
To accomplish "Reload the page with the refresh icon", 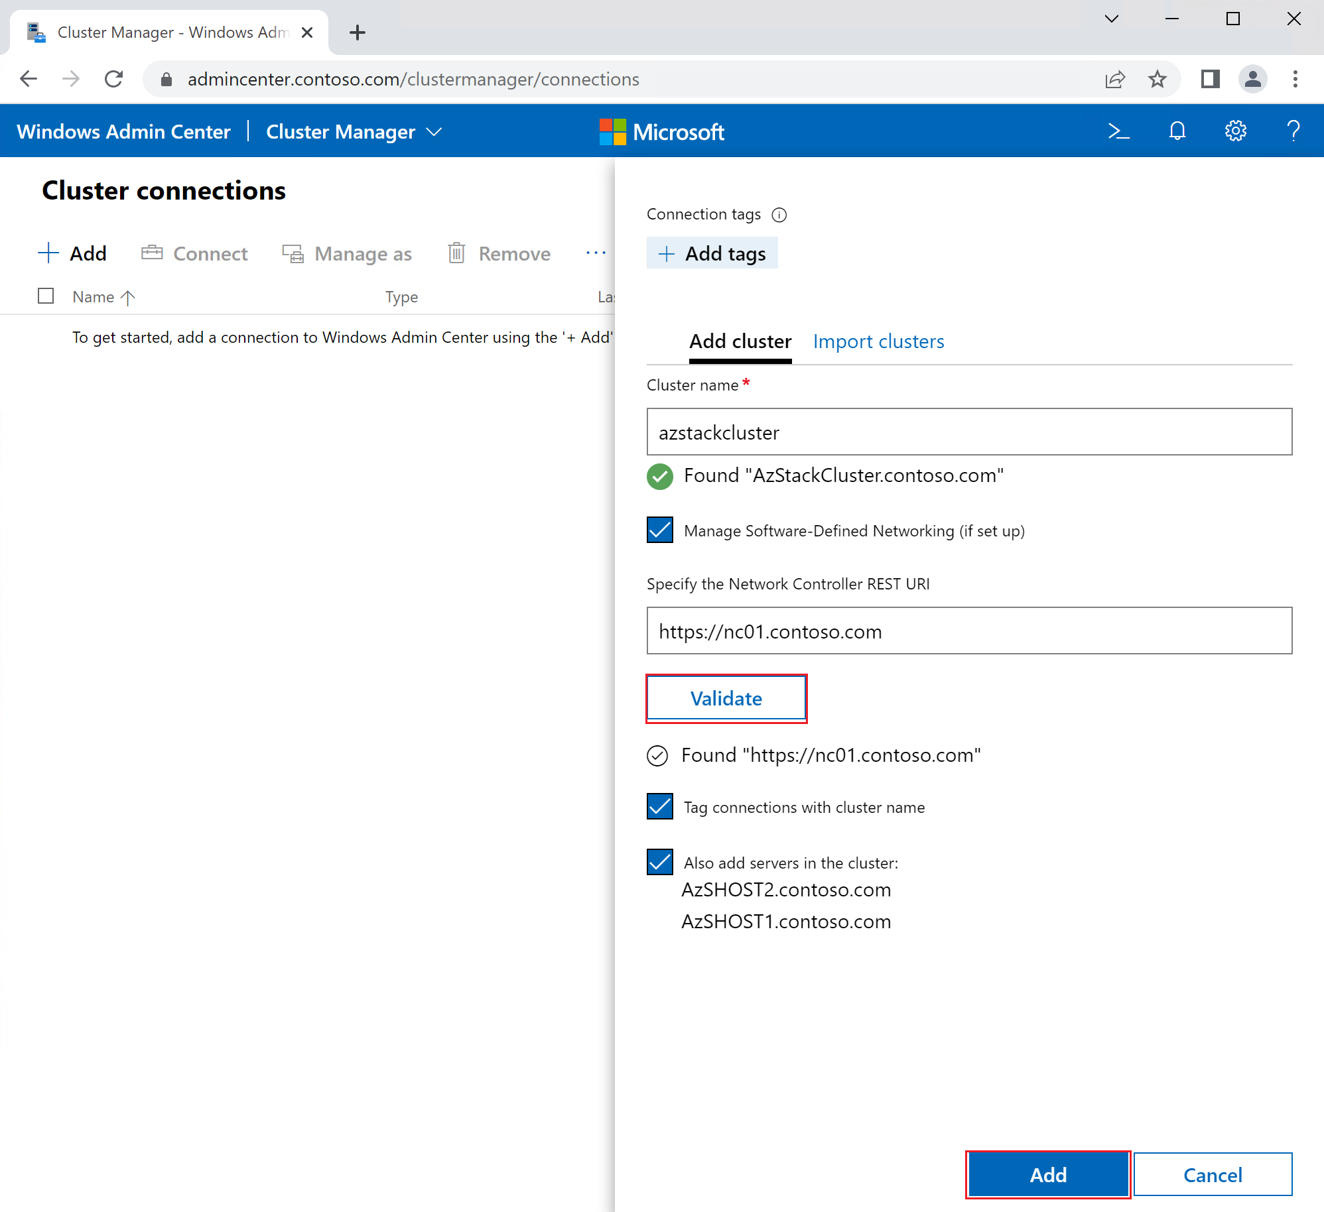I will click(x=114, y=80).
